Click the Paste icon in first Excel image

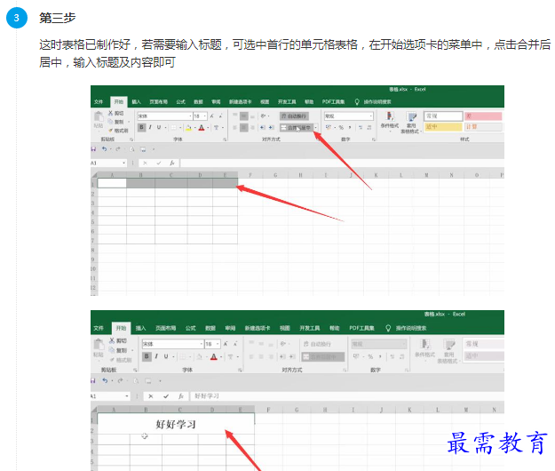point(99,117)
